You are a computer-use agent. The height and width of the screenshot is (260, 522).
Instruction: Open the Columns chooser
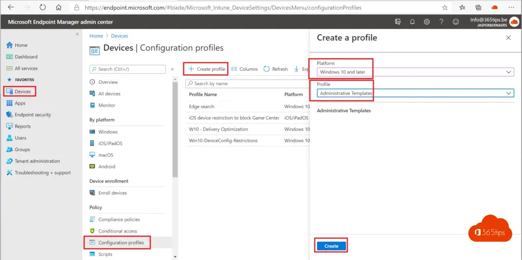(x=244, y=69)
